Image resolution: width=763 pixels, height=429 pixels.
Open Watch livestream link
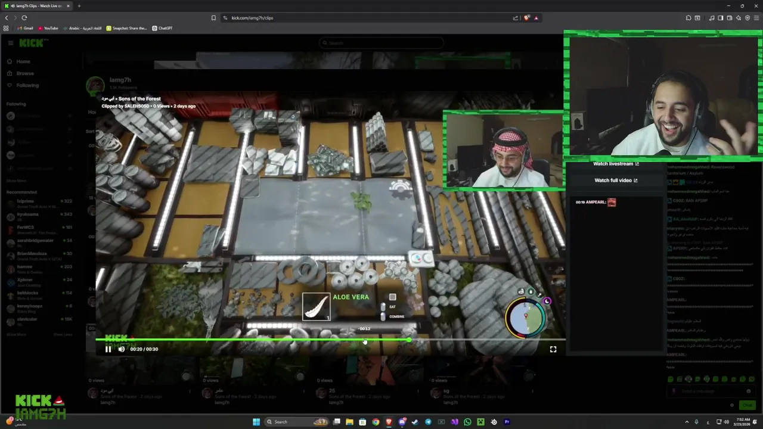coord(616,164)
